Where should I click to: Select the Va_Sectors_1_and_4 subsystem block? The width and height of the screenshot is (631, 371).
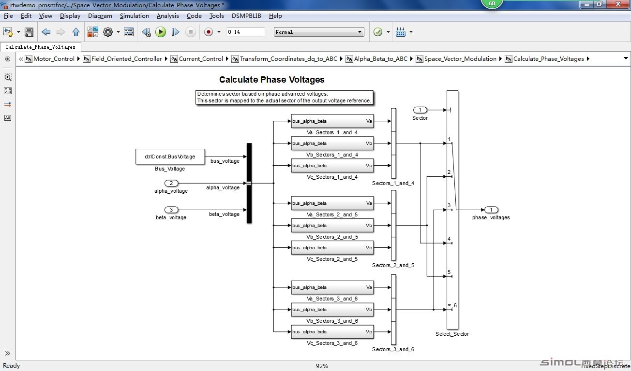332,121
